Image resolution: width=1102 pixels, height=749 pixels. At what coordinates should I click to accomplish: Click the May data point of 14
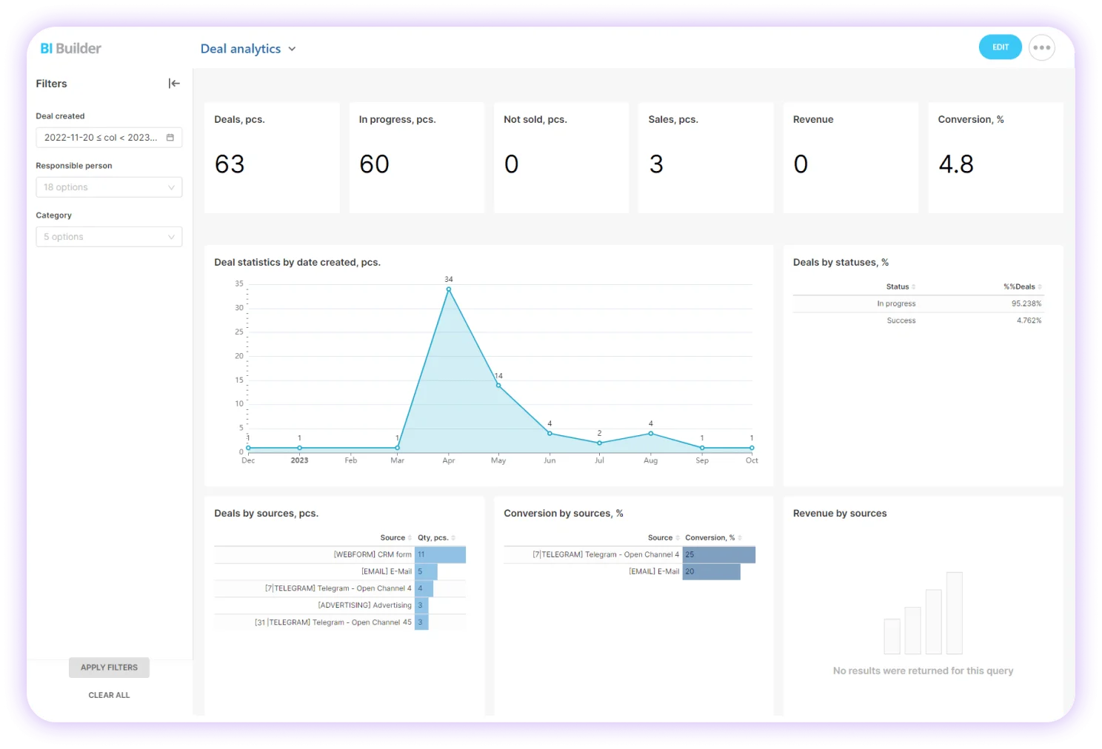(x=498, y=386)
